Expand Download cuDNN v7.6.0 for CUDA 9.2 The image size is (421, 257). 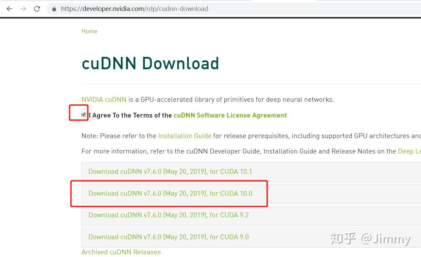click(251, 215)
